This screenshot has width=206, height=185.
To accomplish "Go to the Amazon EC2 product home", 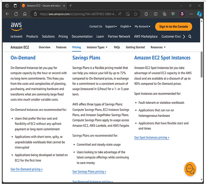I will pyautogui.click(x=20, y=47).
